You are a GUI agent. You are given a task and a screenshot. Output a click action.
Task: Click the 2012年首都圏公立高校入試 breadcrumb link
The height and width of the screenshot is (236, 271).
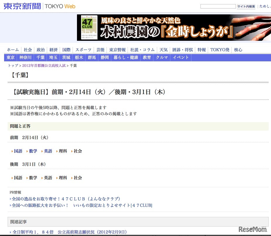tap(43, 66)
